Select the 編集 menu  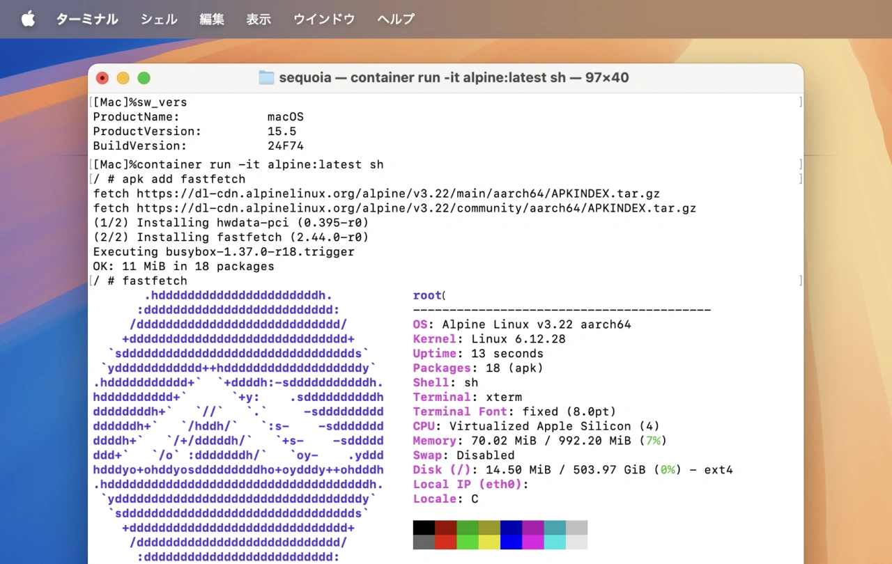click(212, 19)
